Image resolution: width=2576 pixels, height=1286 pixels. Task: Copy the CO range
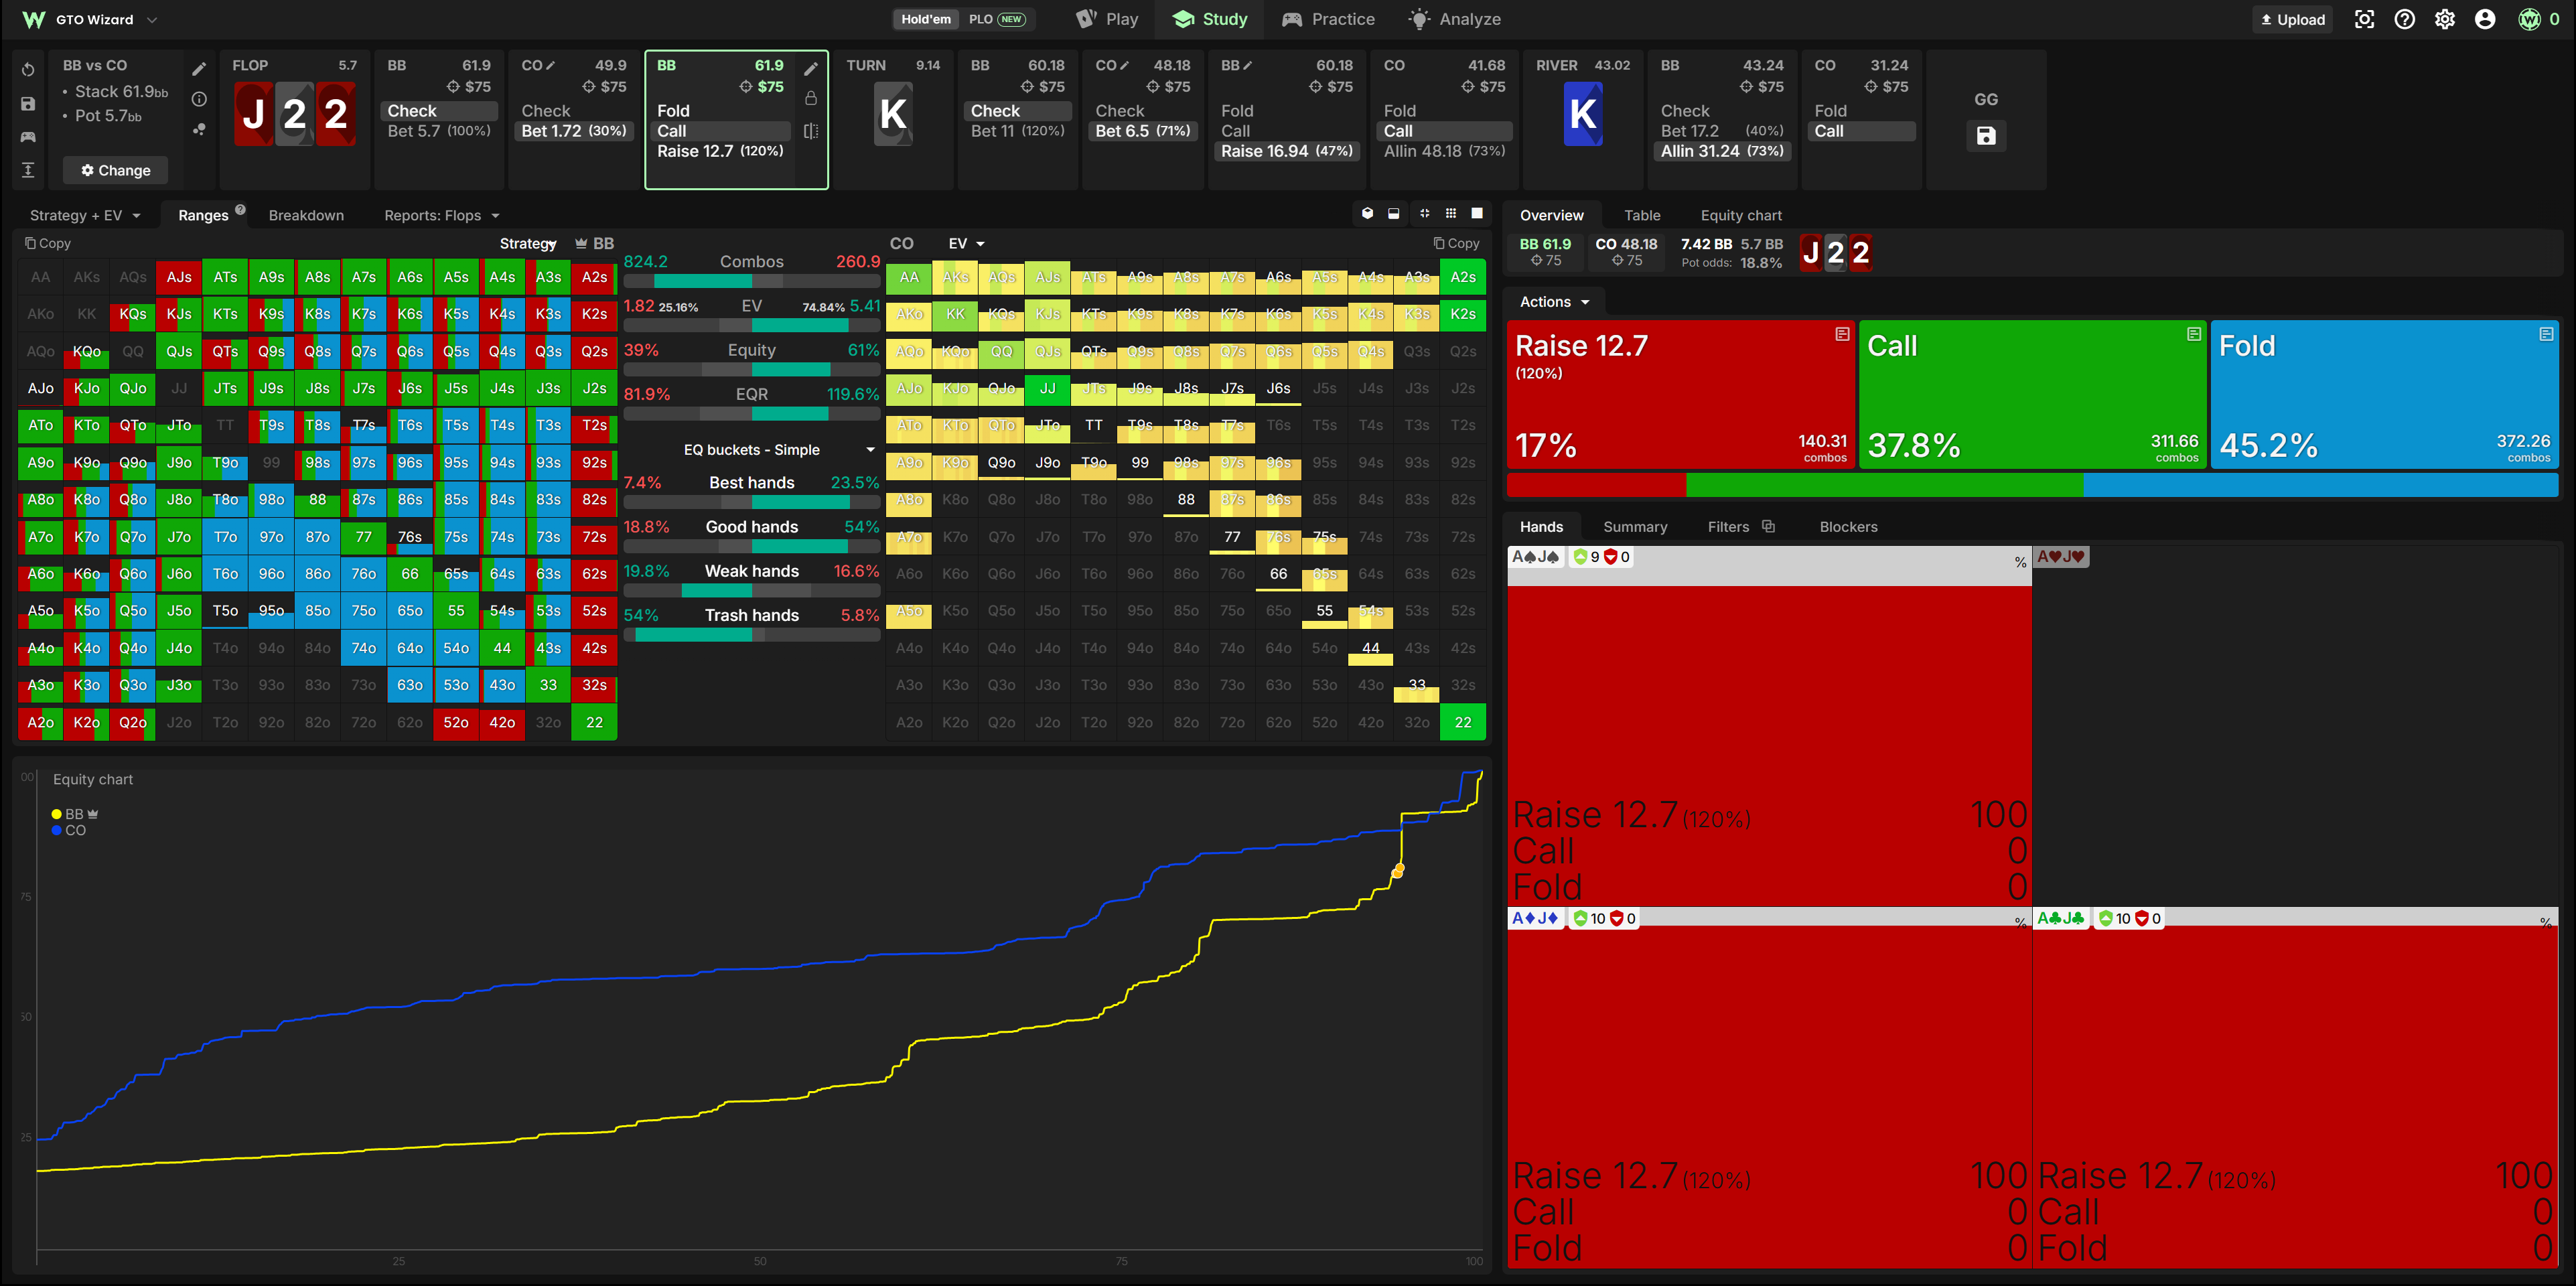(x=1456, y=243)
